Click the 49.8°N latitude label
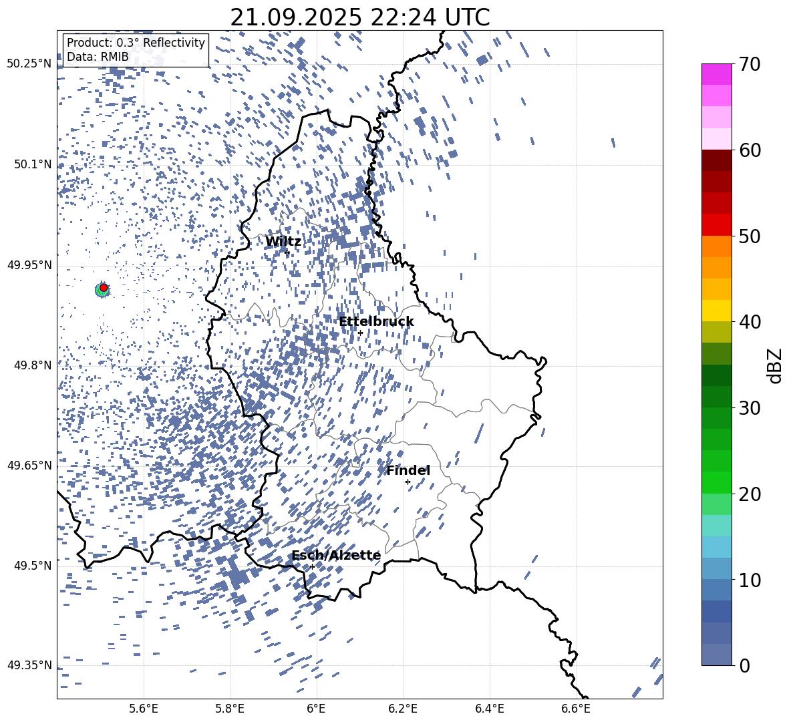This screenshot has height=722, width=791. click(33, 365)
